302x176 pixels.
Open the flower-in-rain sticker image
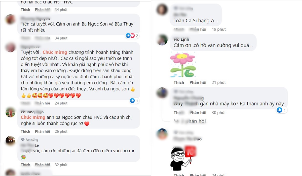(183, 65)
